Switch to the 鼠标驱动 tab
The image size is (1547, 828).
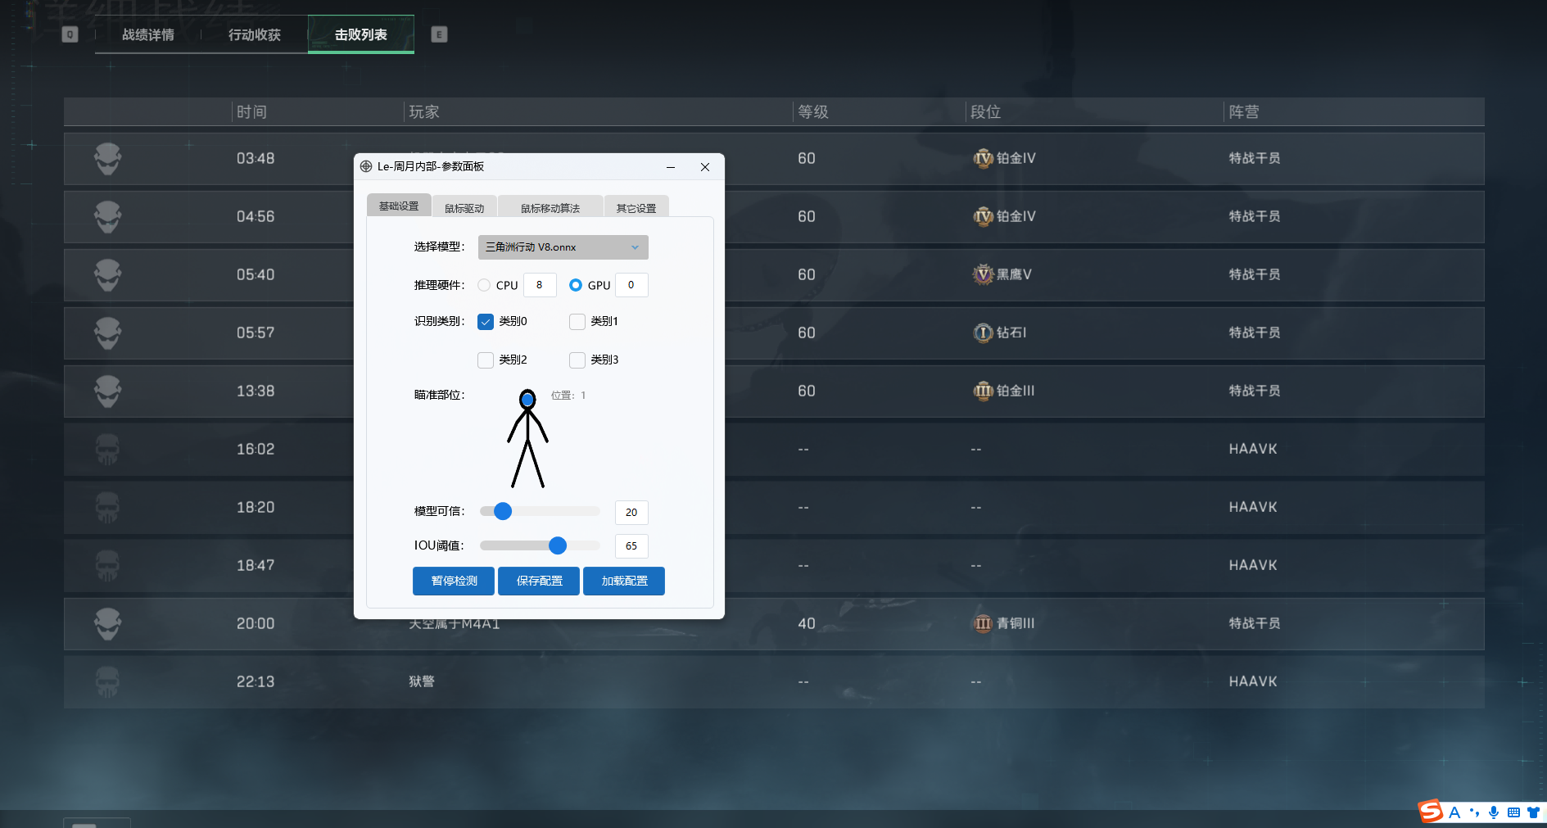tap(464, 208)
